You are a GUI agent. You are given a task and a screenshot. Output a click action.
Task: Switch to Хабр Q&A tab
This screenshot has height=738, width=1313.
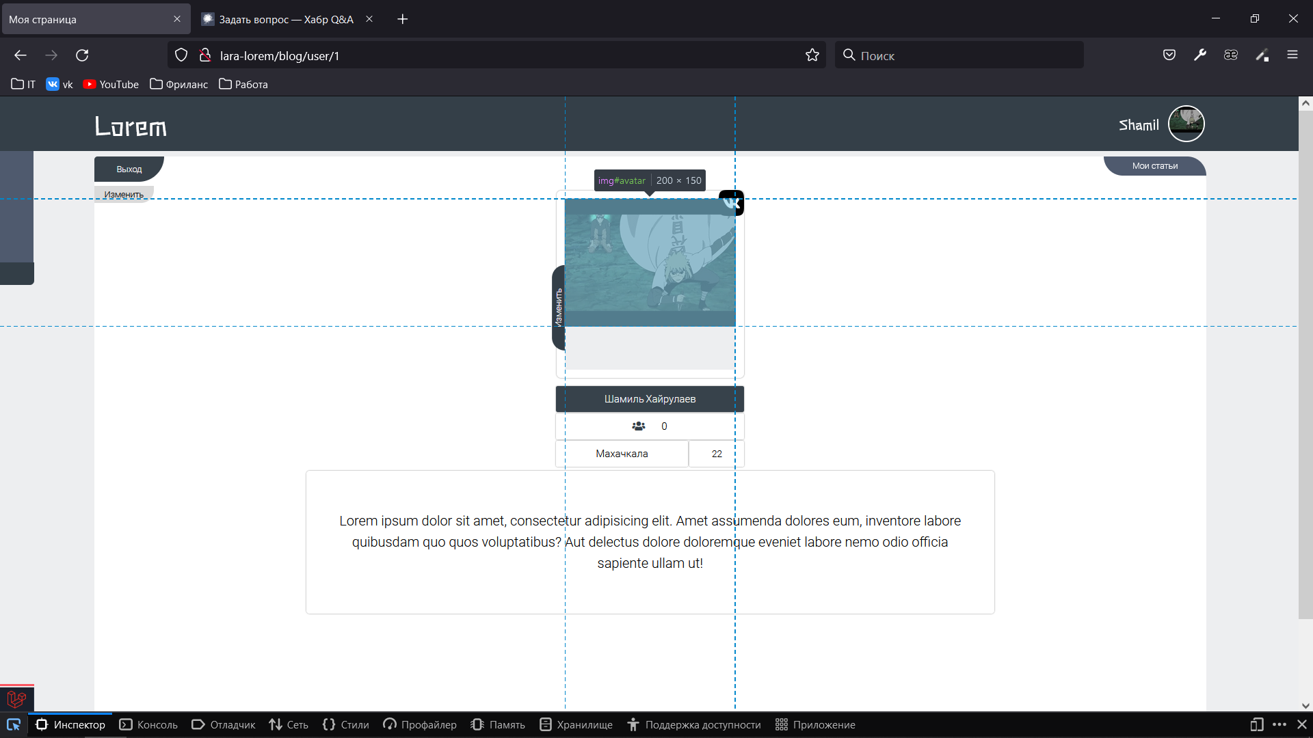[x=287, y=19]
